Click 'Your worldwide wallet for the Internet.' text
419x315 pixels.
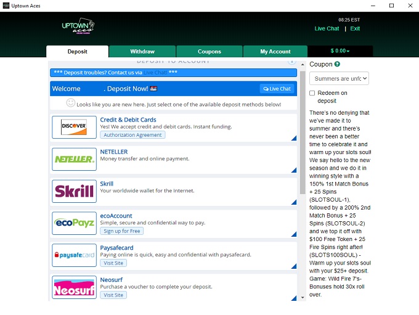(147, 190)
